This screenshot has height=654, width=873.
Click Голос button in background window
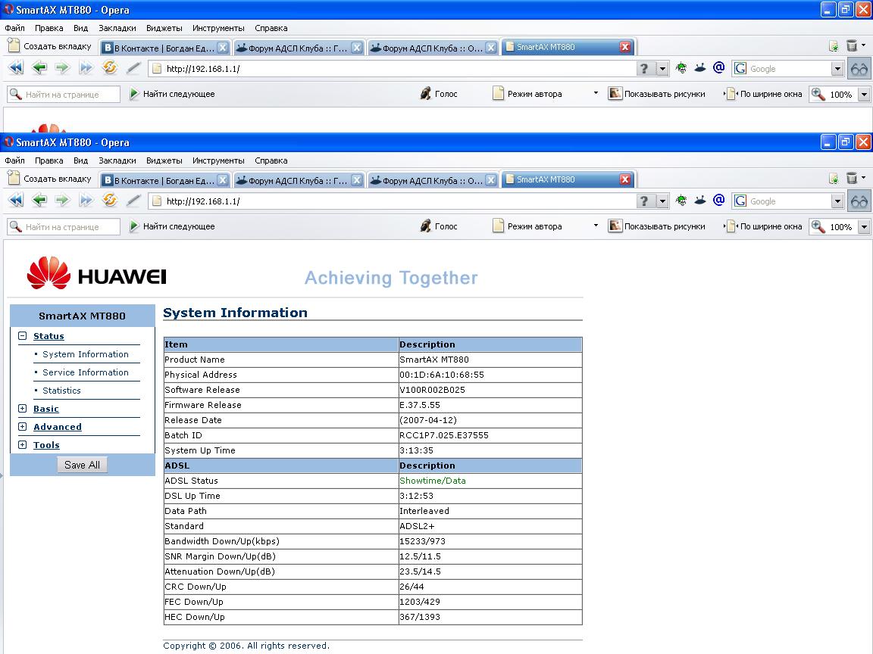tap(439, 94)
